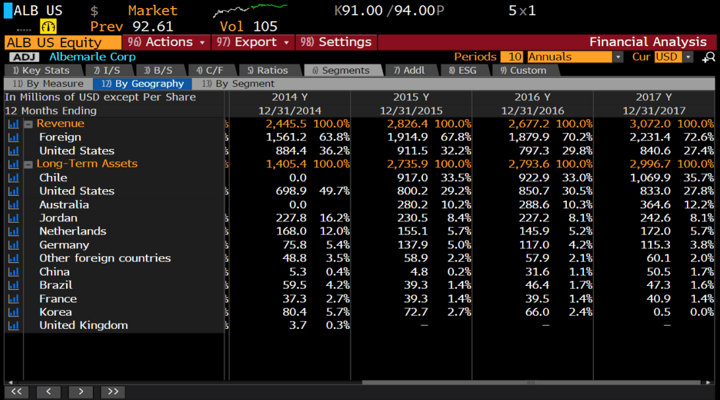Open chart icon for France row
Viewport: 720px width, 400px height.
[x=14, y=299]
